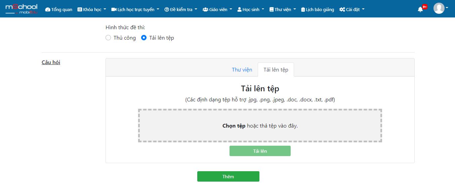Switch to the Tải lên tệp tab
This screenshot has height=190, width=455.
coord(276,69)
